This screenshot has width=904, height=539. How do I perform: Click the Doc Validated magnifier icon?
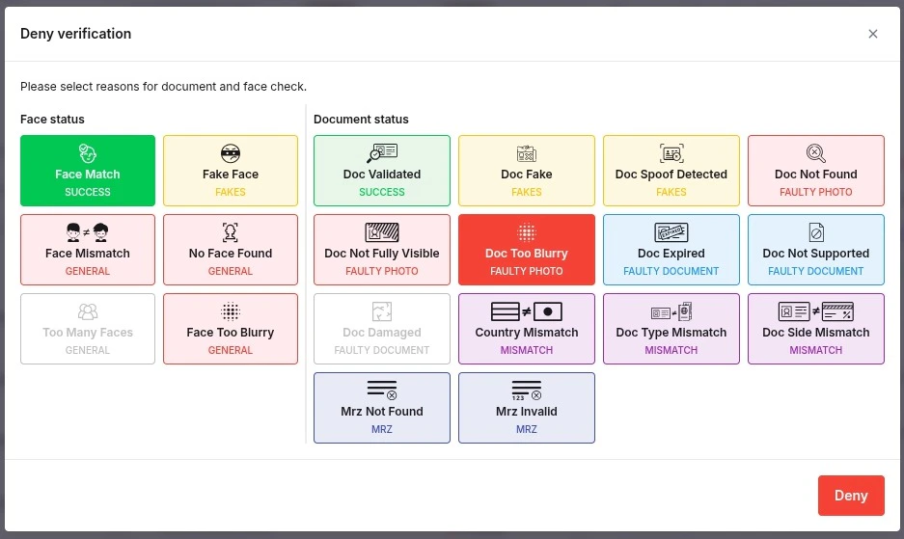point(382,153)
